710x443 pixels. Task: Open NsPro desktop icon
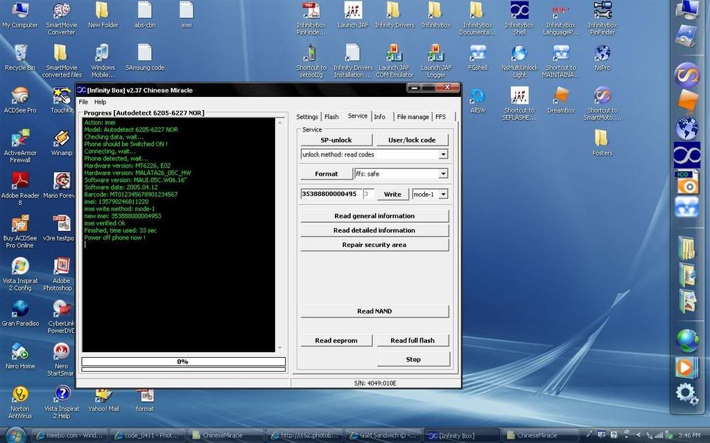pyautogui.click(x=603, y=57)
